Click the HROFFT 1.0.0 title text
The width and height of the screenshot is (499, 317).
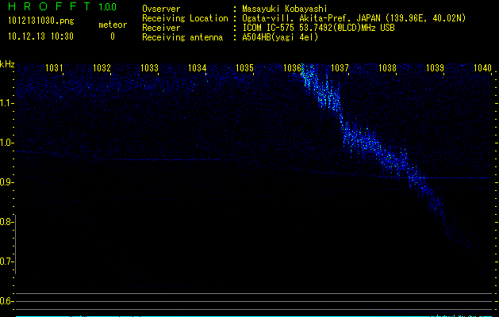click(63, 6)
